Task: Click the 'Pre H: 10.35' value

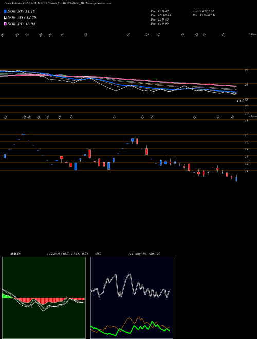Action: click(161, 15)
